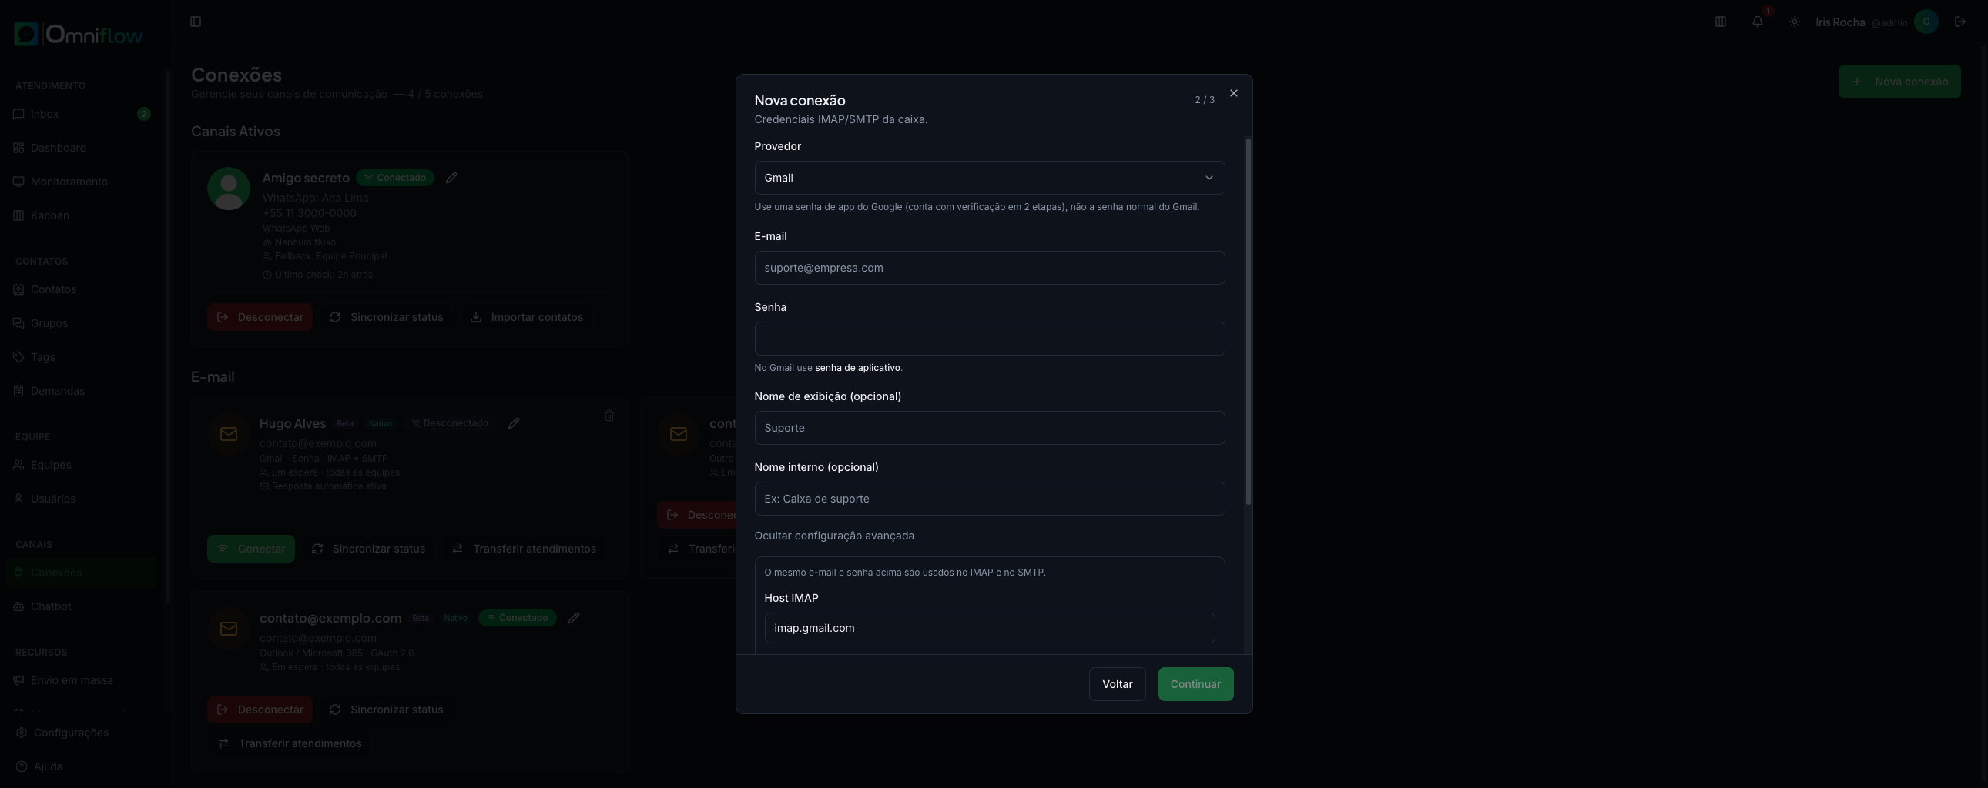Edit contato@exemplo.com connection pencil icon
The width and height of the screenshot is (1988, 788).
point(573,618)
